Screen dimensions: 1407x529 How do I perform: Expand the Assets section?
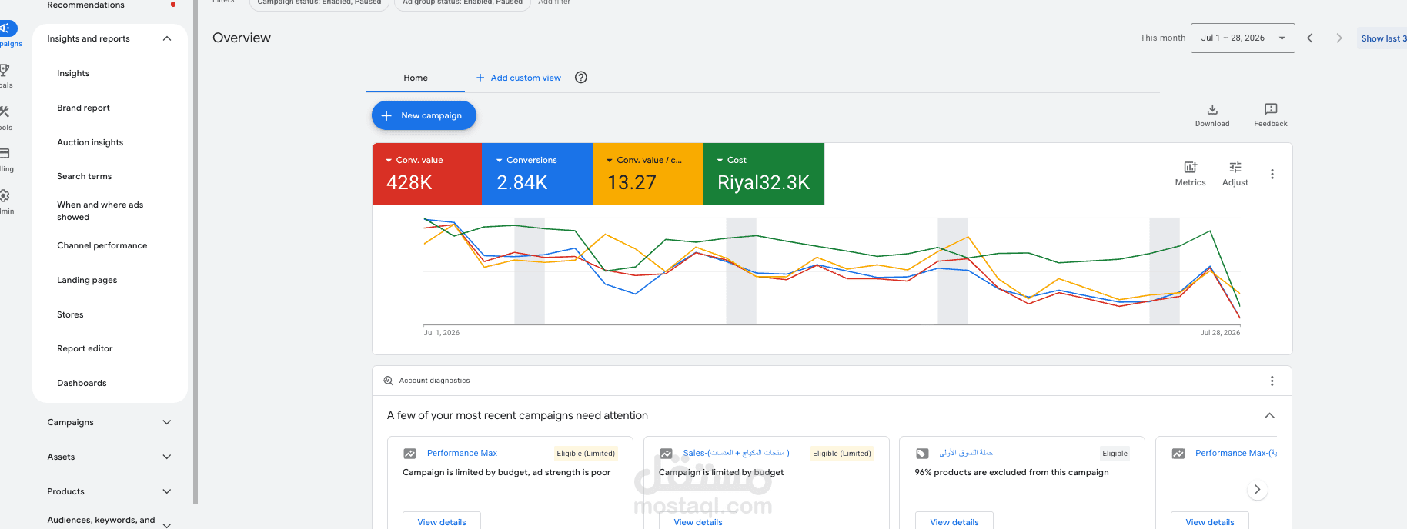click(x=167, y=457)
